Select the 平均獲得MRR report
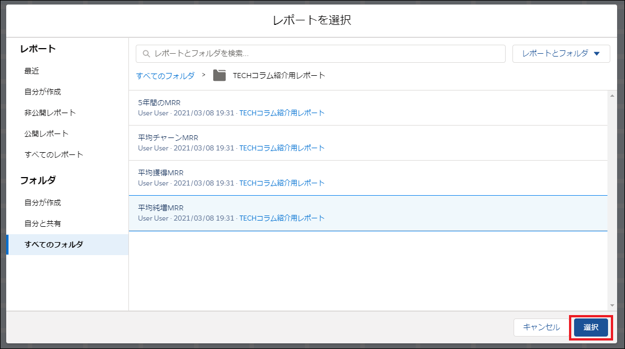Screen dimensions: 625x349 [x=160, y=172]
